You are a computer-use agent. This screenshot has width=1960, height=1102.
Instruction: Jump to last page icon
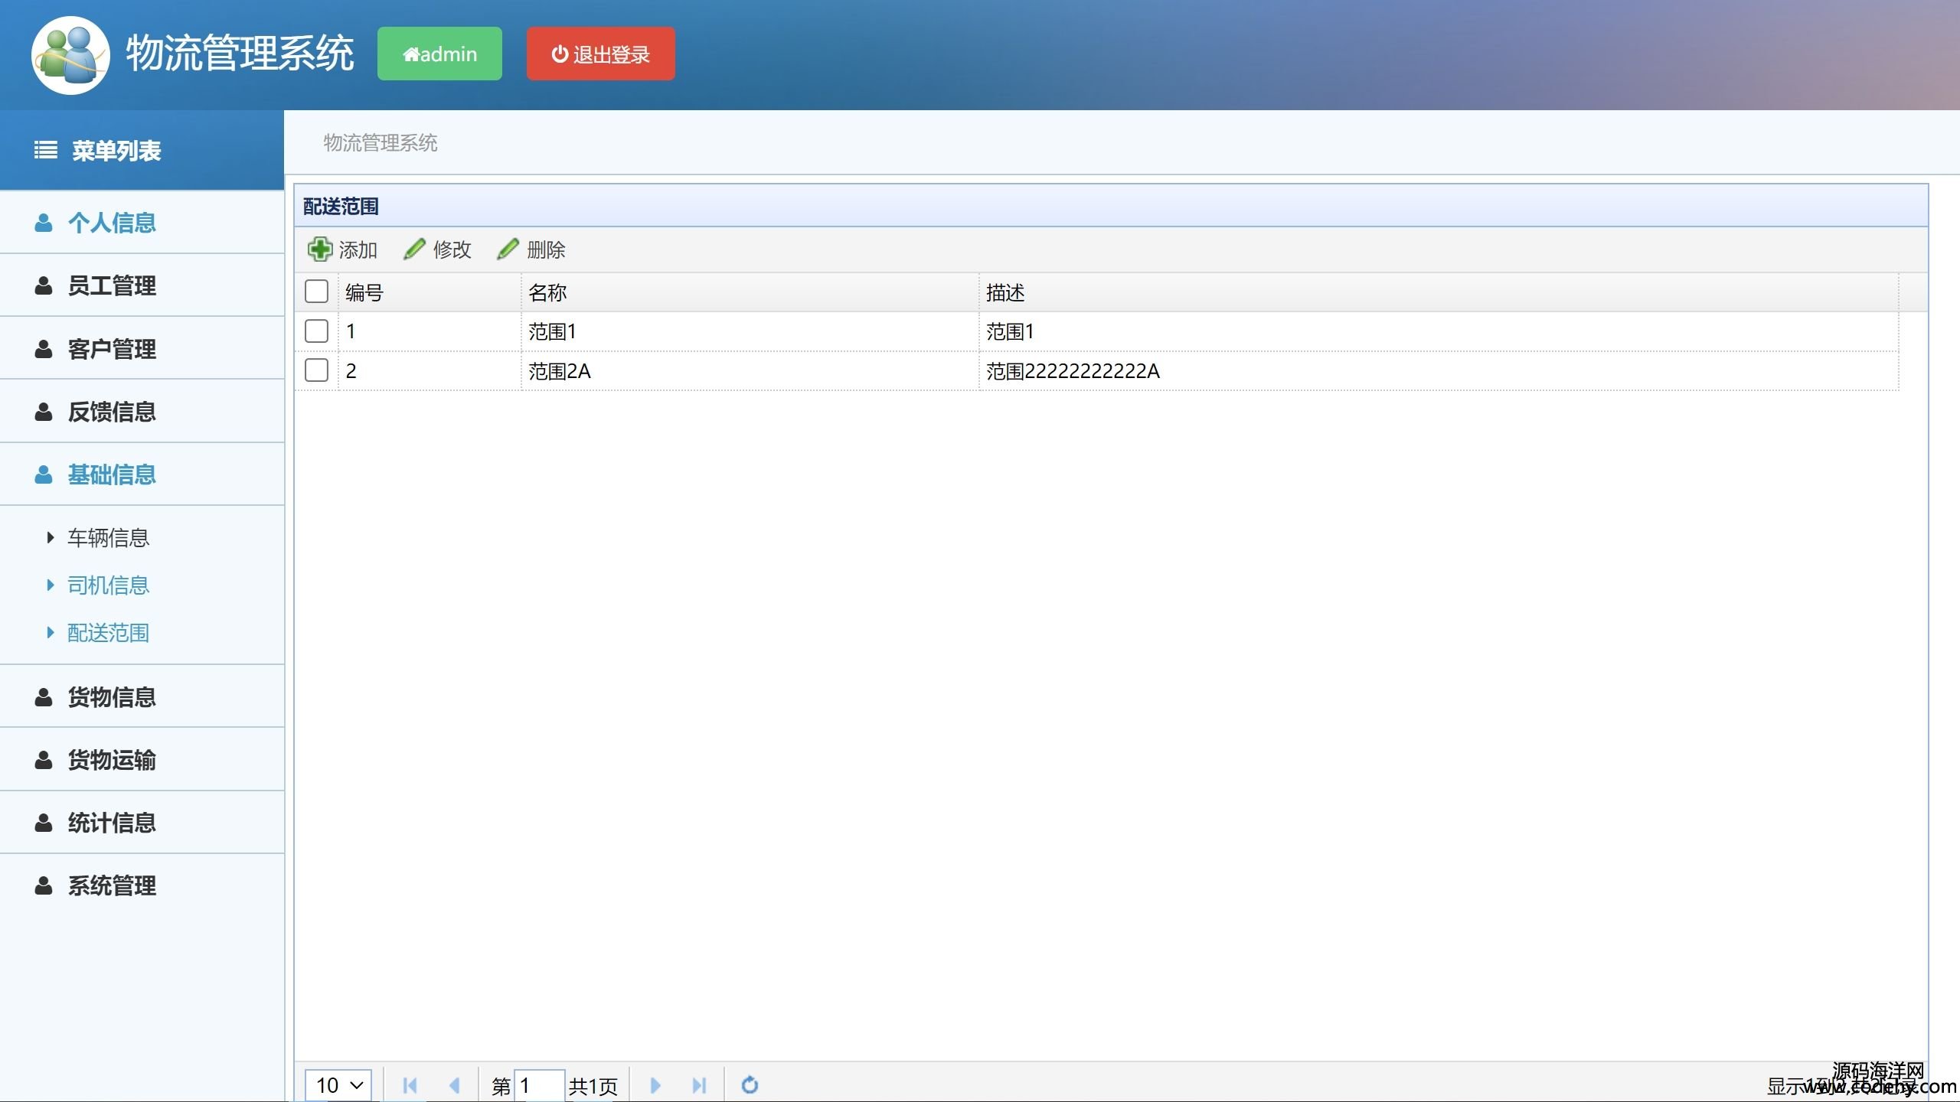[699, 1085]
